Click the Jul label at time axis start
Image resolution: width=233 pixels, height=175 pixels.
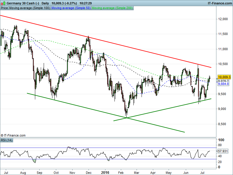tap(6, 173)
